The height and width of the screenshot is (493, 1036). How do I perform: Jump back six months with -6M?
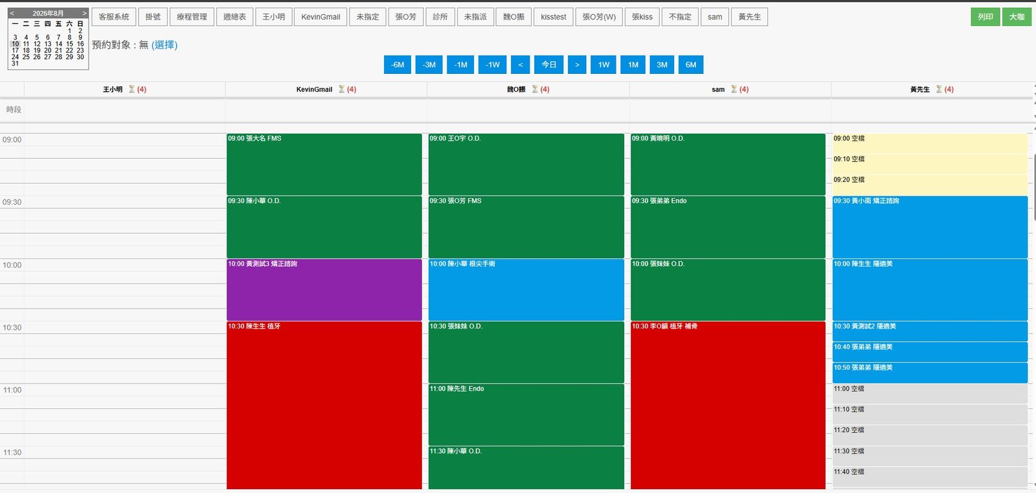pos(398,65)
